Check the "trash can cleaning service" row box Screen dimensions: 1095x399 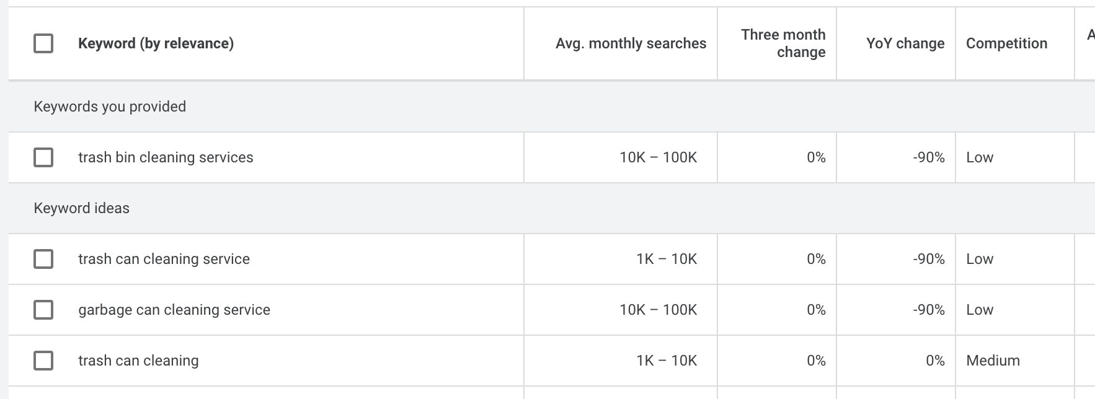click(x=43, y=259)
